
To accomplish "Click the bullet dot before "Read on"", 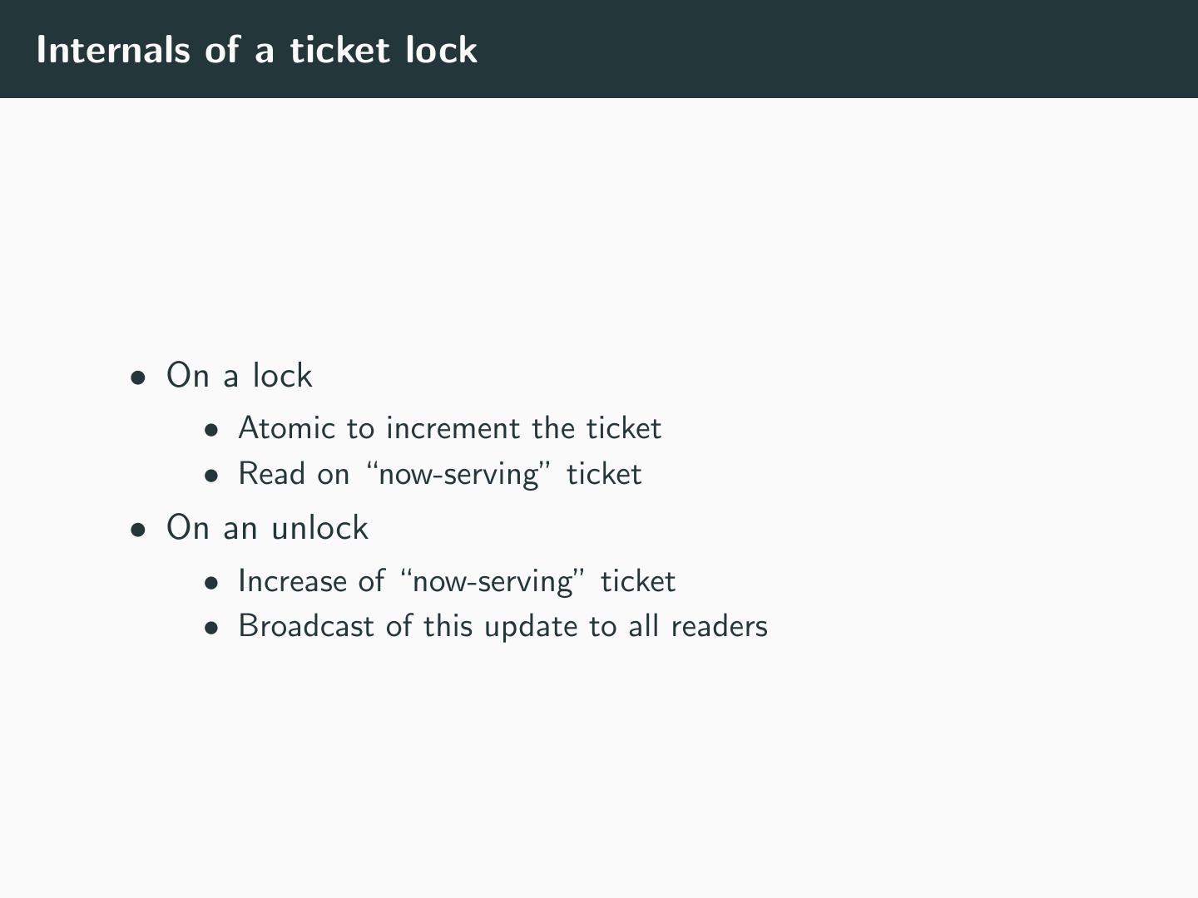I will (213, 476).
